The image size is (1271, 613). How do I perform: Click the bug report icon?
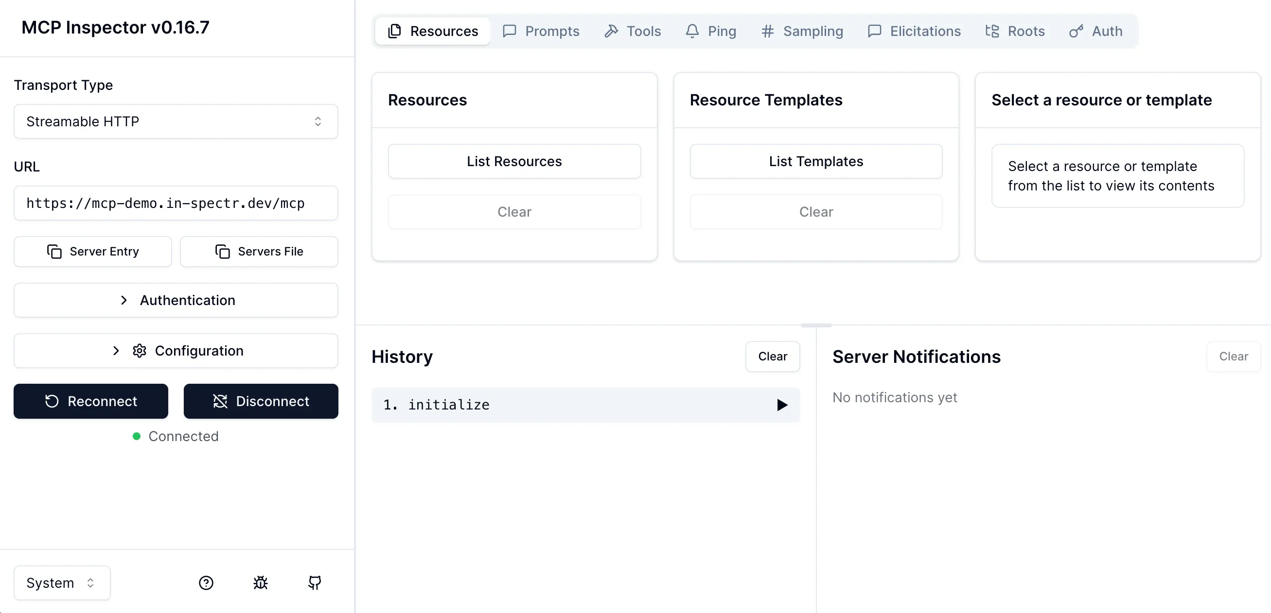coord(261,582)
